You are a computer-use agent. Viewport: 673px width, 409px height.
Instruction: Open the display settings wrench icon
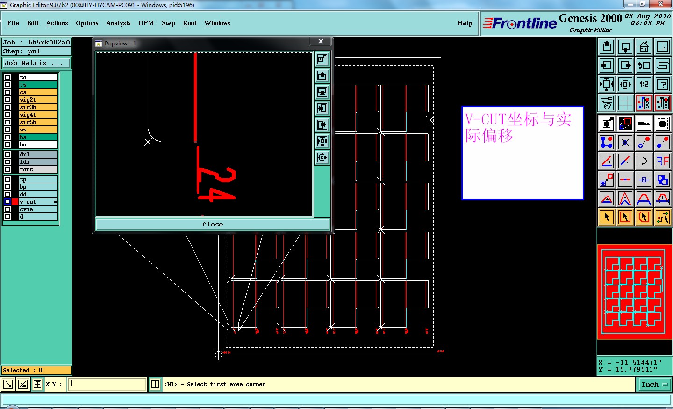(x=607, y=103)
